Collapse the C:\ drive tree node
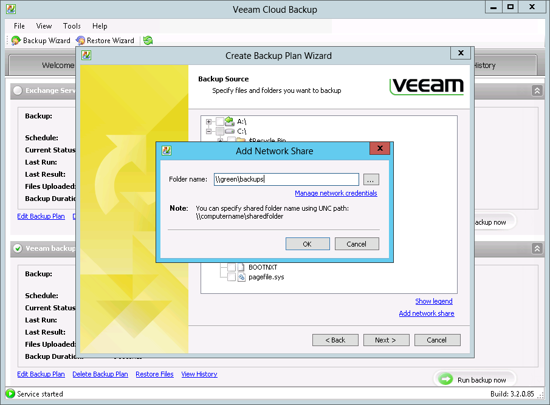Screen dimensions: 550x405 208,131
